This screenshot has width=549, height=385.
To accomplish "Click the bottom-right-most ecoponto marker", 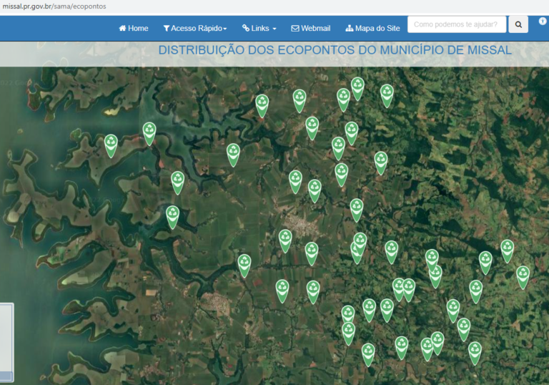I will pyautogui.click(x=475, y=351).
